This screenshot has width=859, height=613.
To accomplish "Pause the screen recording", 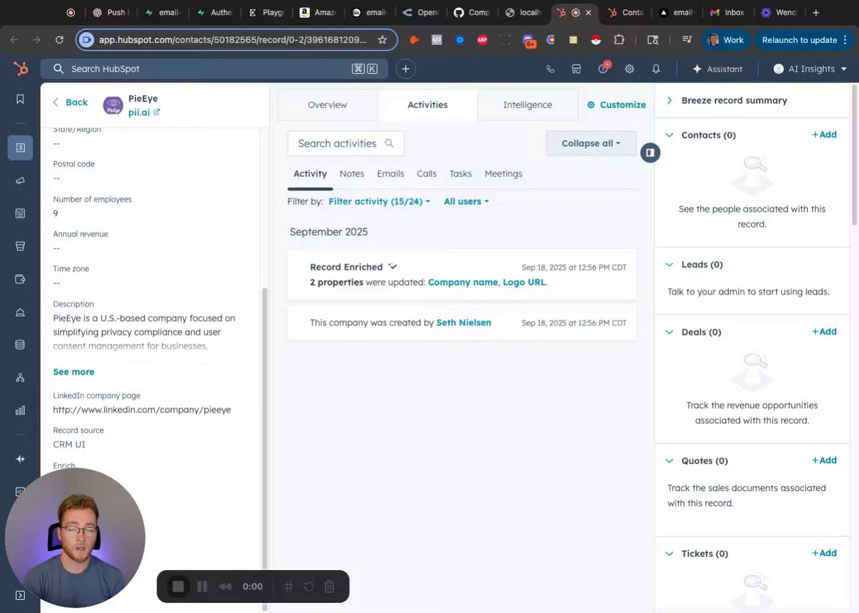I will pyautogui.click(x=202, y=586).
